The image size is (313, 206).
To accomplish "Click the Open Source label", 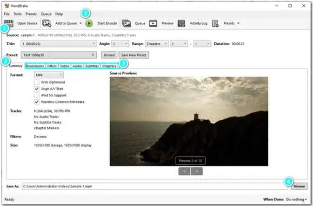I will 27,23.
